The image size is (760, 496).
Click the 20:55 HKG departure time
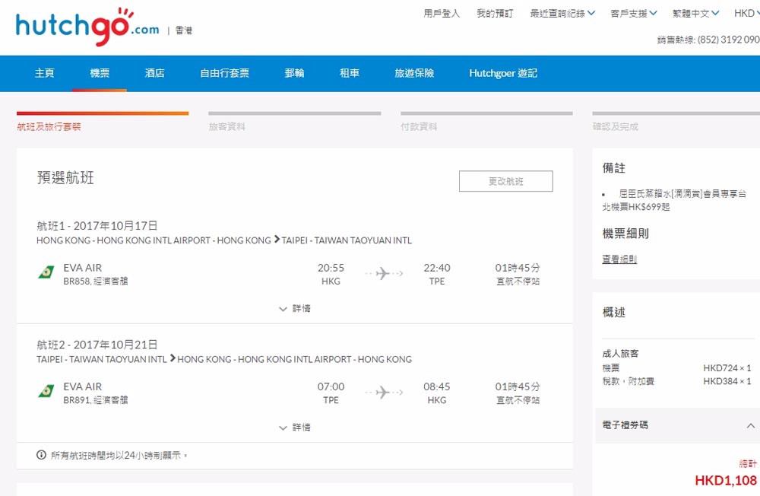pyautogui.click(x=331, y=274)
